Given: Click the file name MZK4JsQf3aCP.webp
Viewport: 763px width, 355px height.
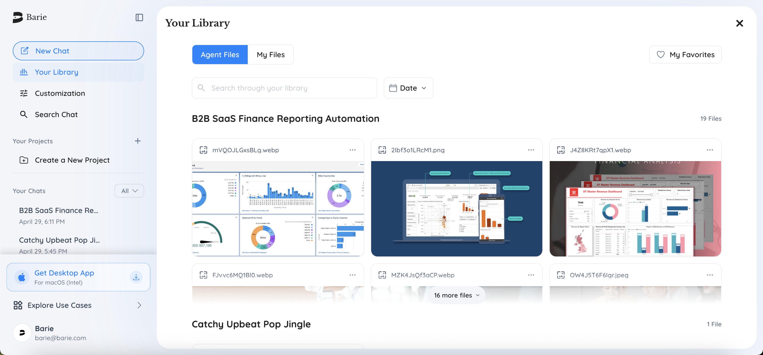Looking at the screenshot, I should click(x=423, y=275).
